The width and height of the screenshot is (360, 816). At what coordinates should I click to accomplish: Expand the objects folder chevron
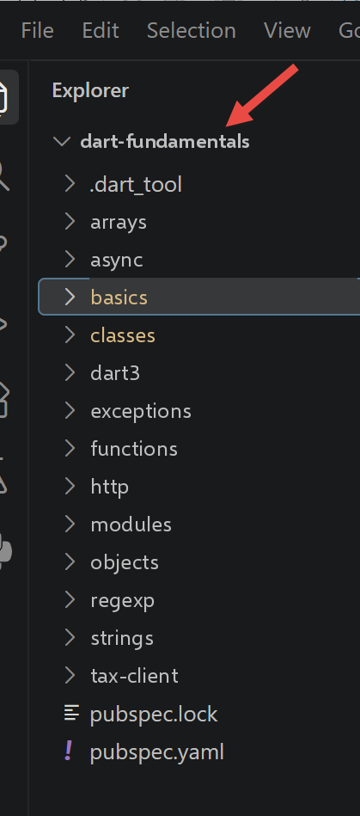pyautogui.click(x=70, y=562)
